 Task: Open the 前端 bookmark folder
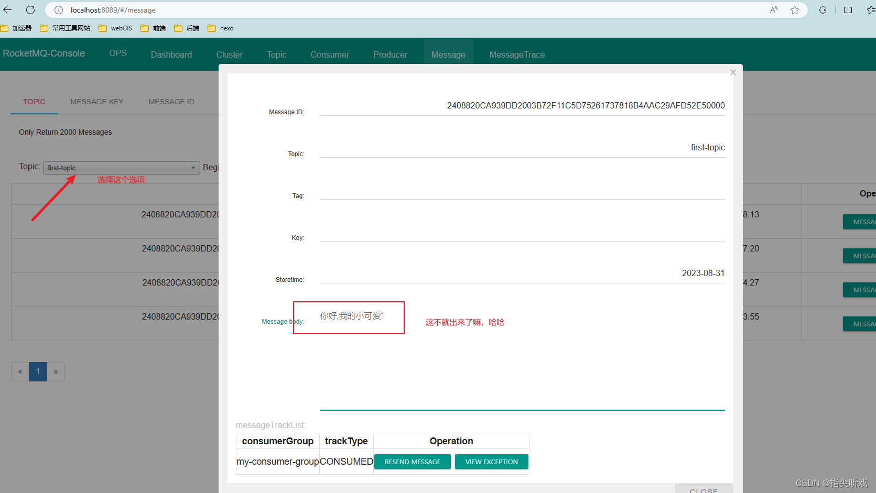153,28
